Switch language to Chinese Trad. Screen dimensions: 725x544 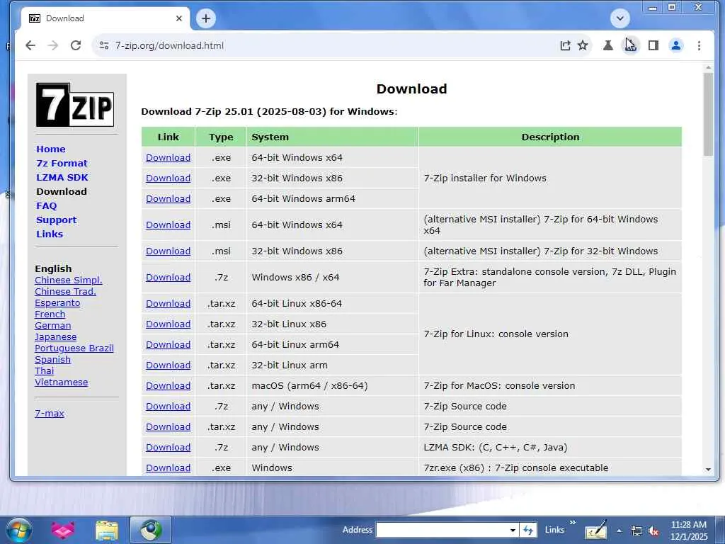tap(65, 291)
